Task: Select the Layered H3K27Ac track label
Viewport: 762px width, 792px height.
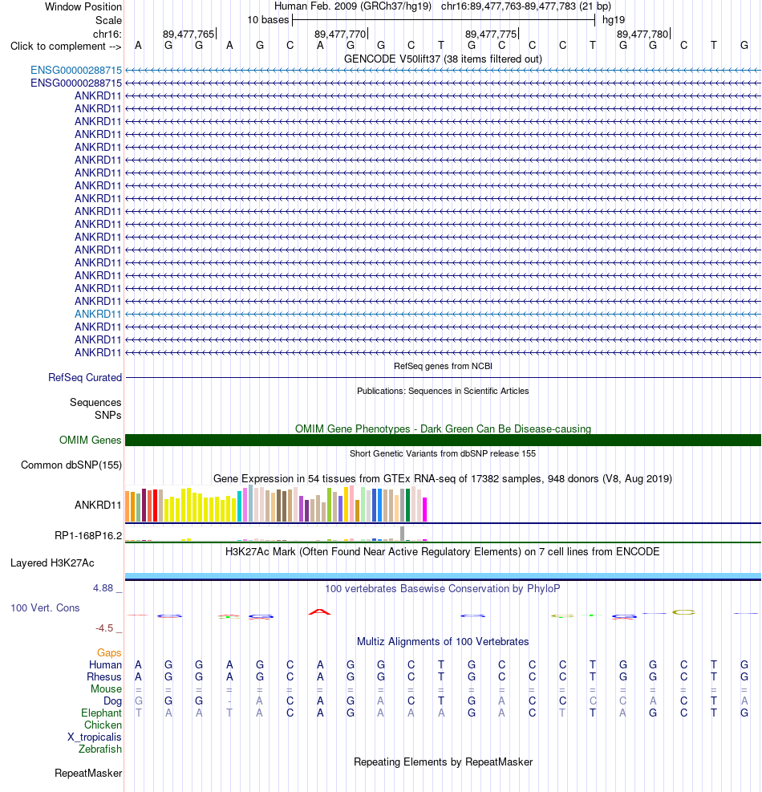Action: pos(52,563)
